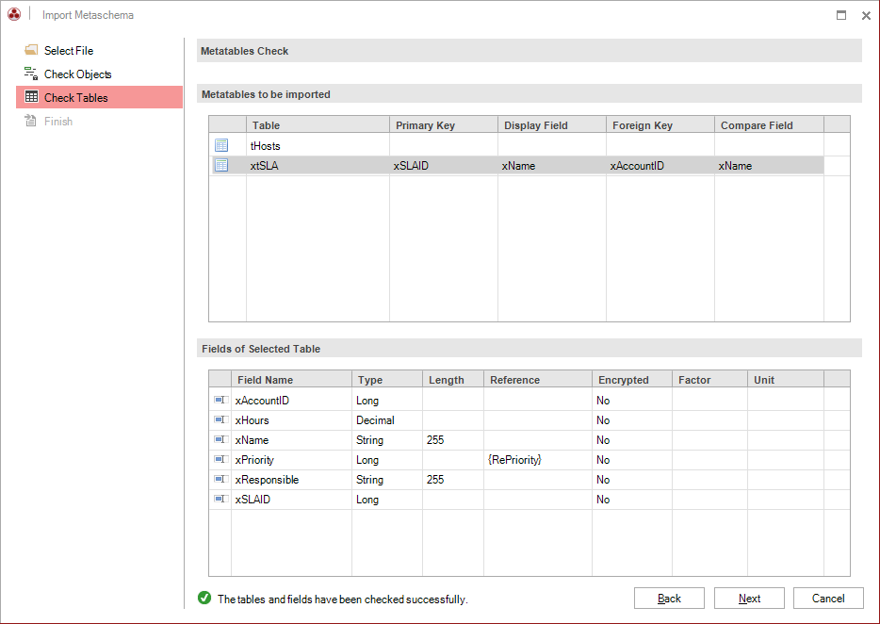Viewport: 880px width, 624px height.
Task: Click the Long type of xPriority
Action: [367, 460]
